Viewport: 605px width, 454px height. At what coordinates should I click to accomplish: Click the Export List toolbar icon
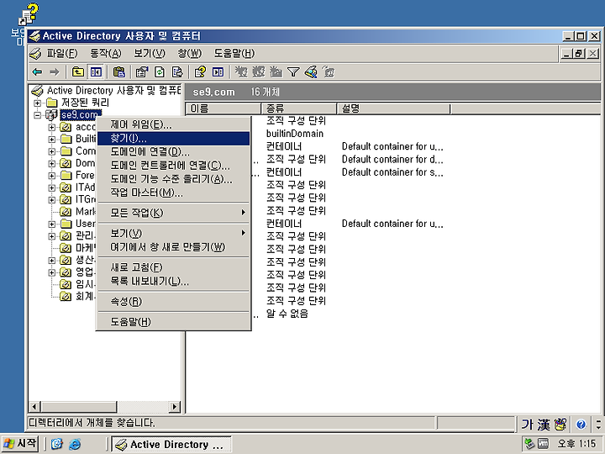(x=176, y=71)
